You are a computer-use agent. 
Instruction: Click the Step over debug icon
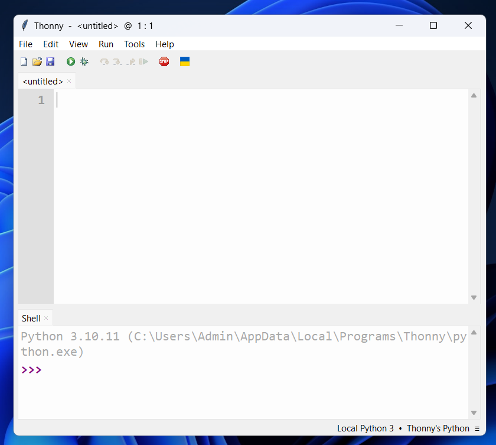point(105,61)
